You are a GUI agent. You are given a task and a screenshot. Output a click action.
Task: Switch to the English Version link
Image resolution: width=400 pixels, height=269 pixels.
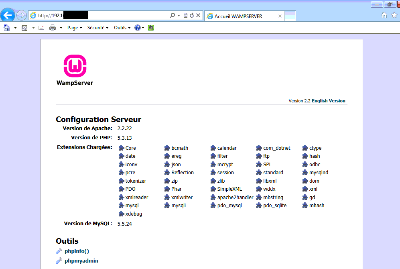[328, 101]
